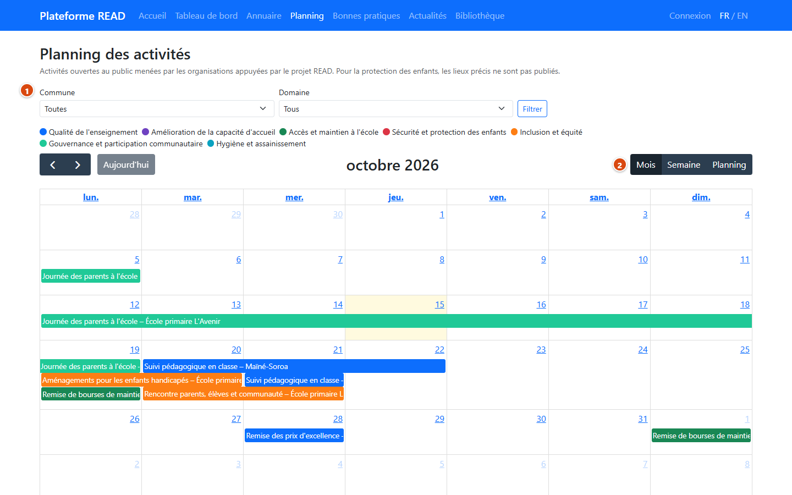Open Journée des parents event on October 5
The height and width of the screenshot is (495, 792).
(x=91, y=276)
